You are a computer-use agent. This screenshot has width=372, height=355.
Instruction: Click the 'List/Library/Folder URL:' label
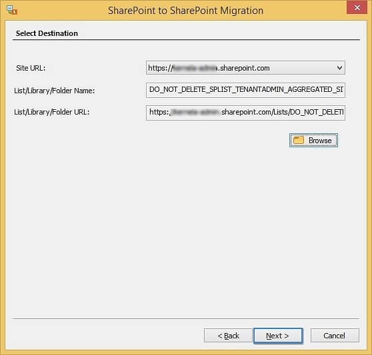(x=52, y=112)
